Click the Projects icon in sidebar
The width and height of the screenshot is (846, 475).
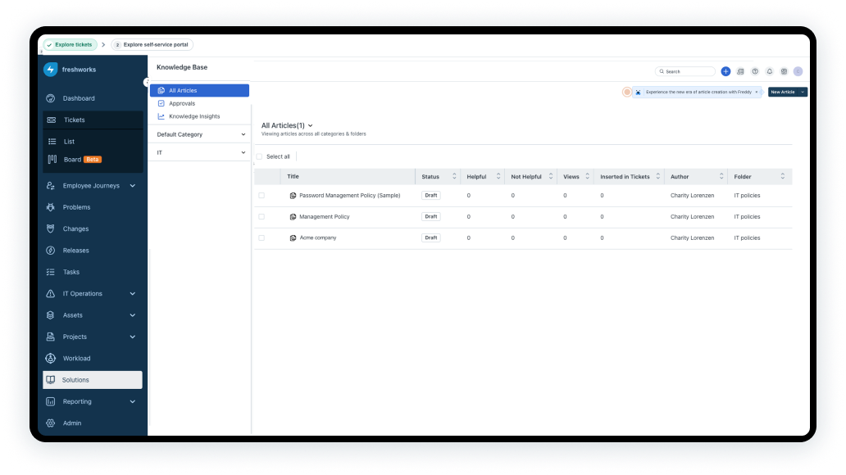[51, 337]
